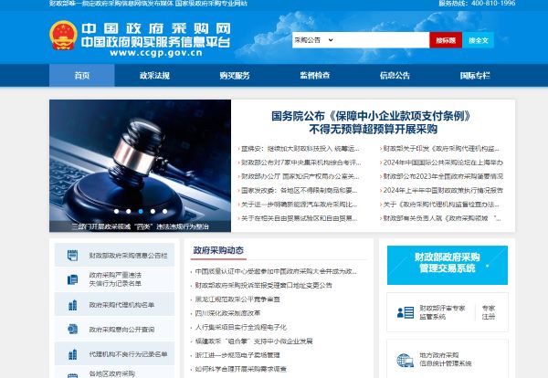Screen dimensions: 548x378
Task: Click the www.ccgp.gov.cn site address text
Action: [x=156, y=53]
